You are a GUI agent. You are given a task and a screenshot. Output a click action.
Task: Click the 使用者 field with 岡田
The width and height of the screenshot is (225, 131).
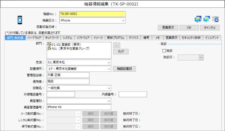(x=68, y=82)
